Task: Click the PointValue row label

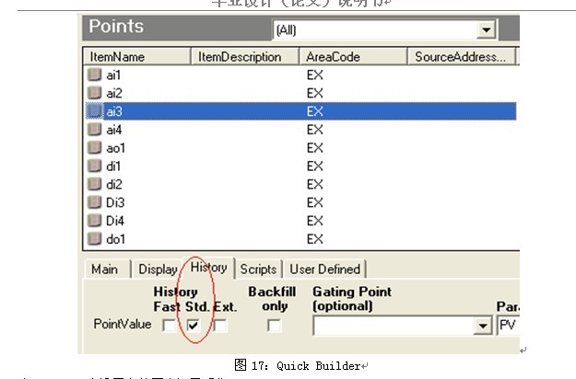Action: coord(123,324)
